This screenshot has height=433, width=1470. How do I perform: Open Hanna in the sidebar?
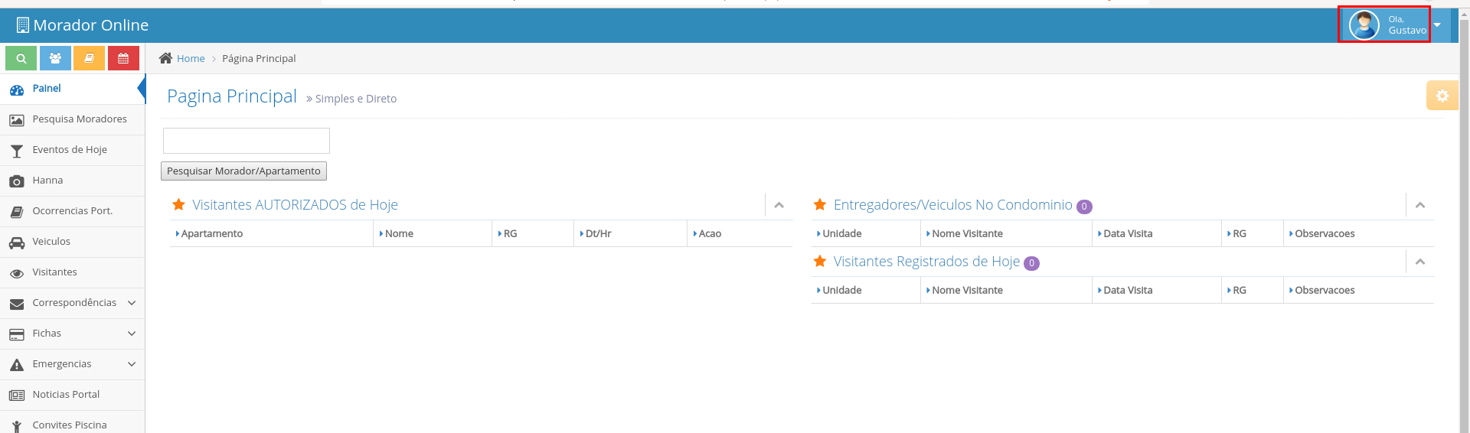coord(73,181)
